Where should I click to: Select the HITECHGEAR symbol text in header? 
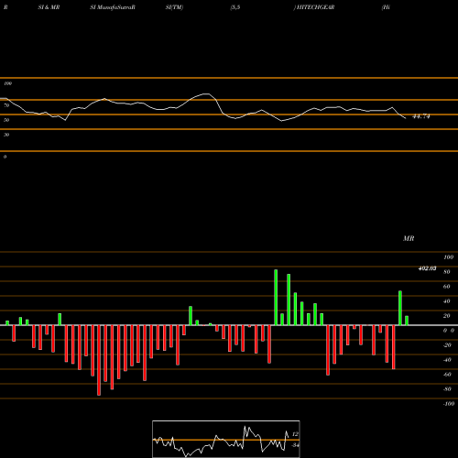coord(315,7)
